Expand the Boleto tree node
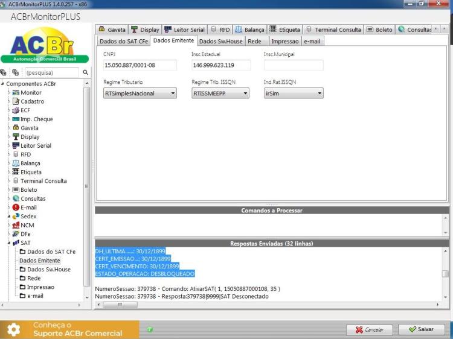Image resolution: width=453 pixels, height=339 pixels. [x=9, y=190]
